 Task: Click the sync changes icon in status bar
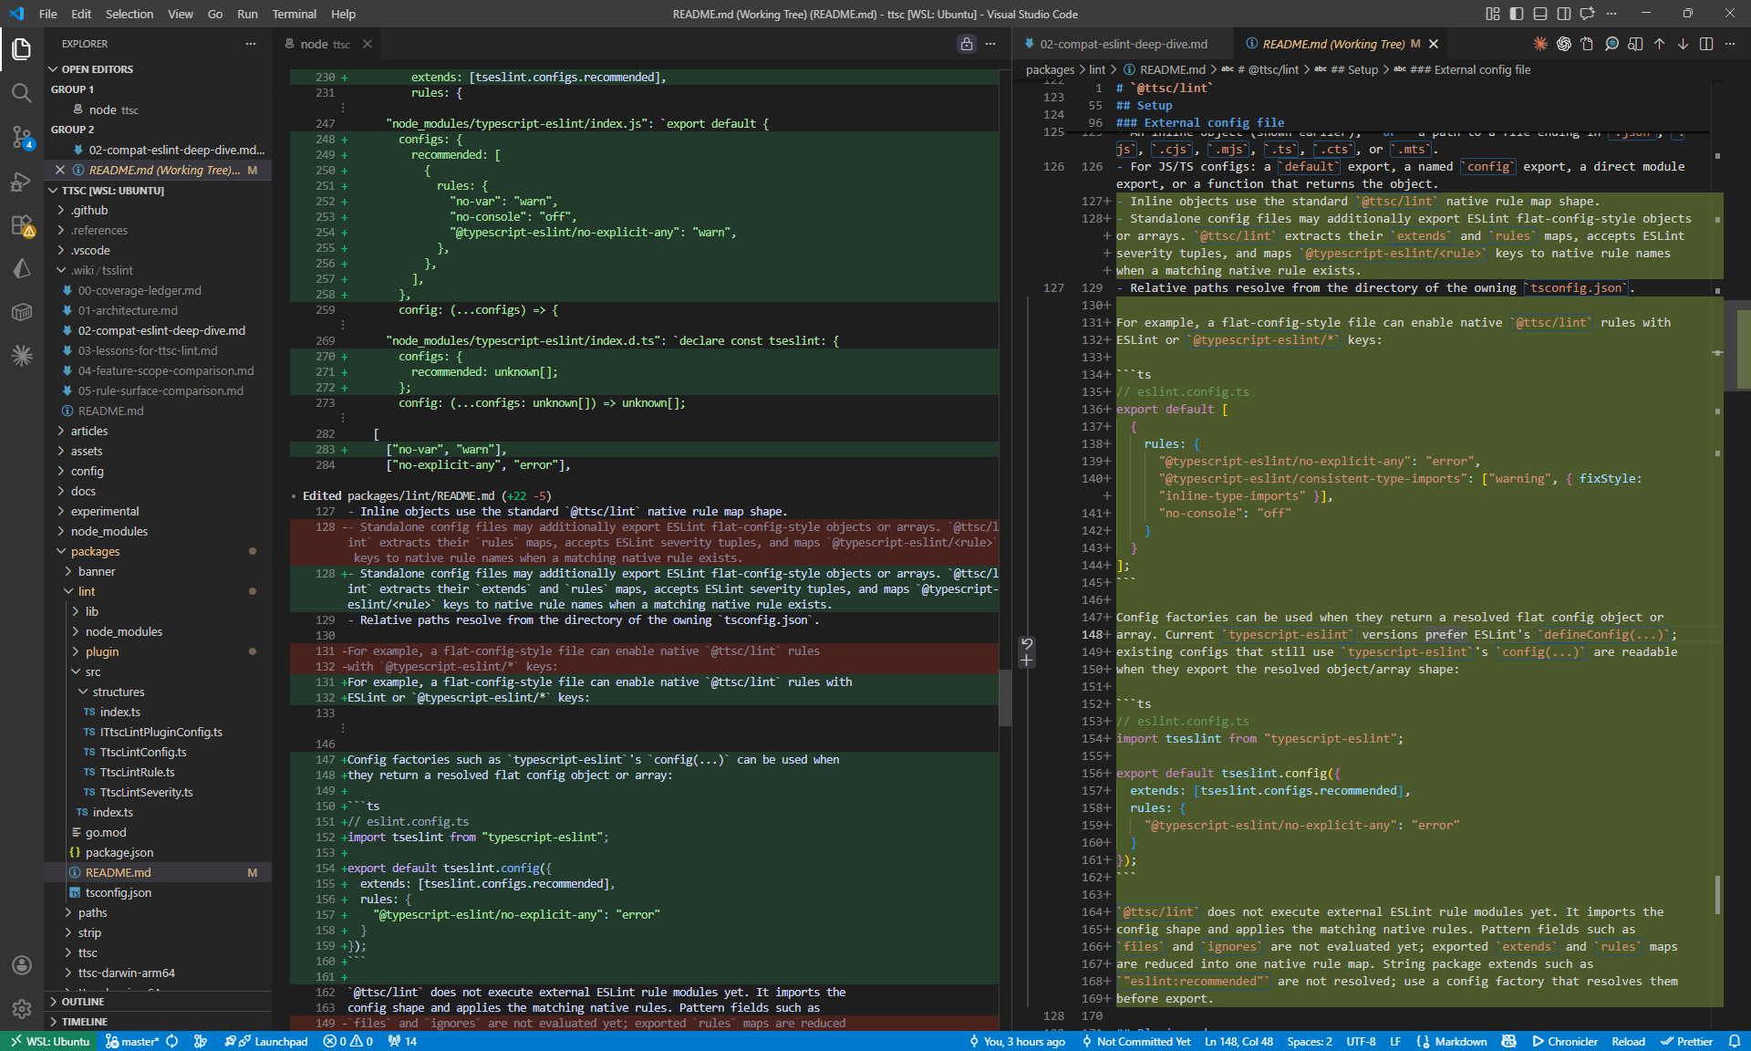pos(172,1041)
